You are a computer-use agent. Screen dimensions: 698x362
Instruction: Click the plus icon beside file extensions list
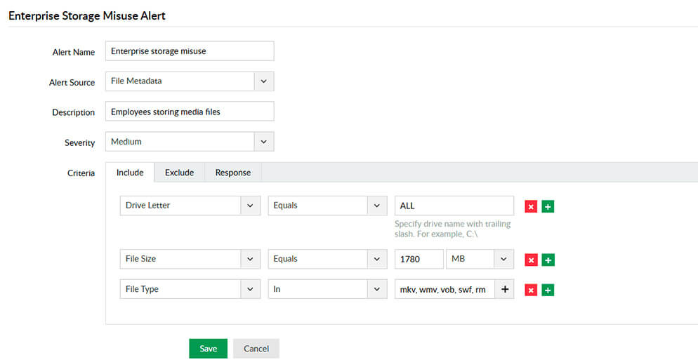tap(504, 289)
